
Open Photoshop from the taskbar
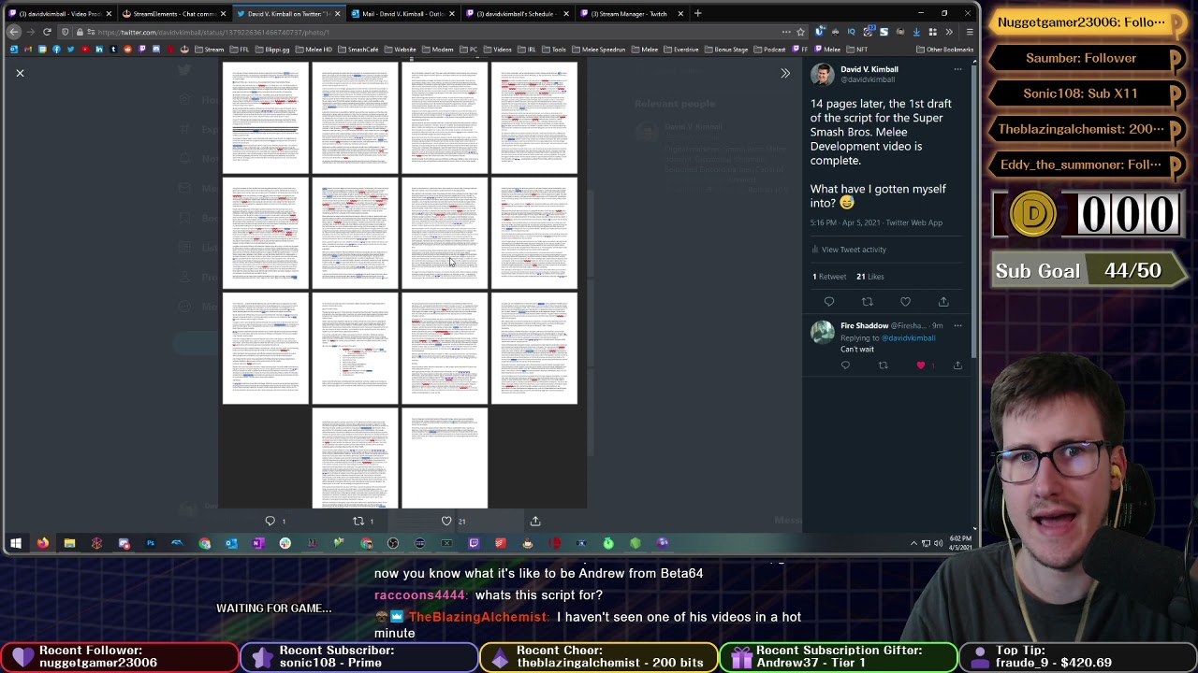point(150,543)
